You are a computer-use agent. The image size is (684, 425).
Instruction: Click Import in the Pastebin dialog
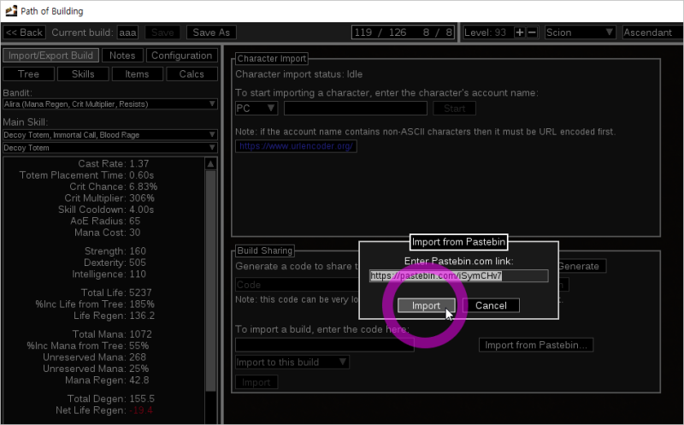click(426, 305)
